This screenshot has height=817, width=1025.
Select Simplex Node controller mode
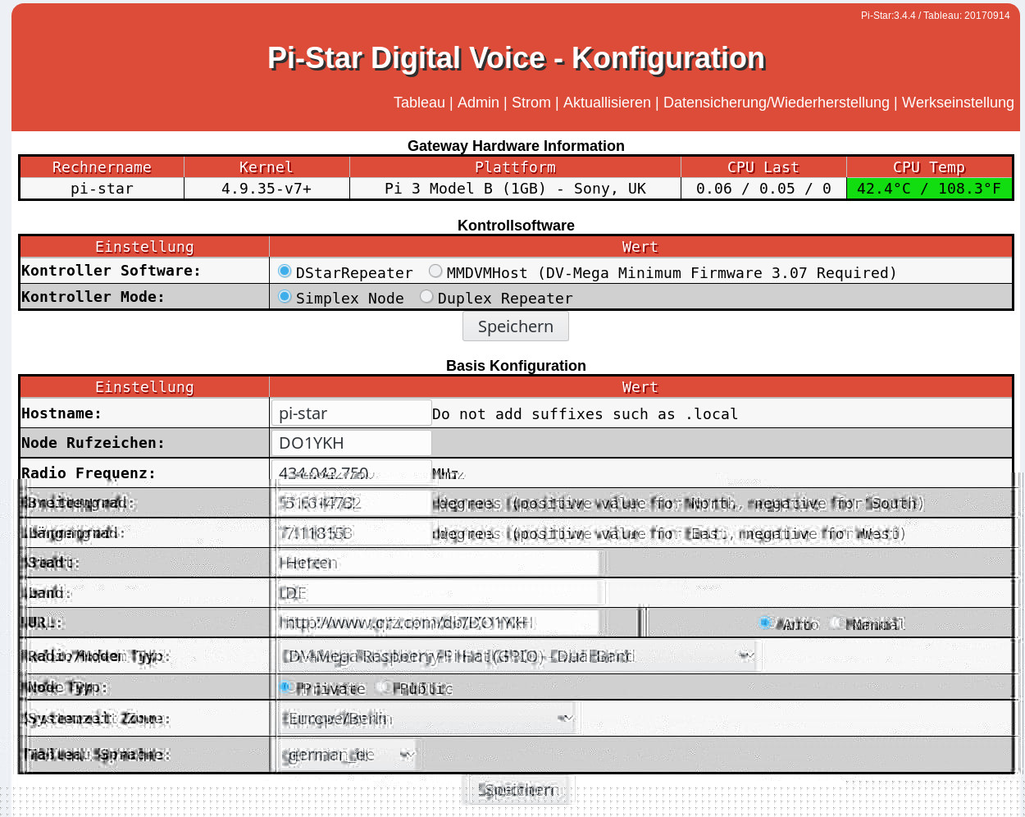(285, 297)
